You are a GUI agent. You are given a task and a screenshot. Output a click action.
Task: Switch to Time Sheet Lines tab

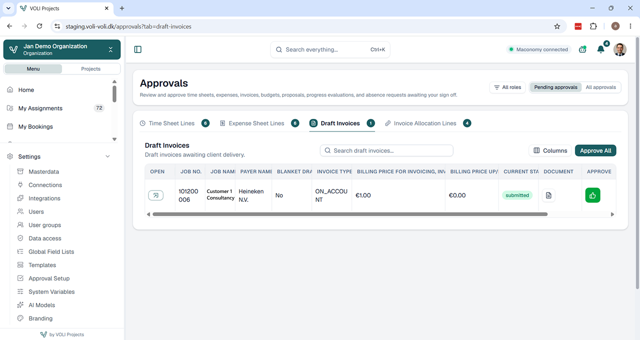click(x=174, y=123)
